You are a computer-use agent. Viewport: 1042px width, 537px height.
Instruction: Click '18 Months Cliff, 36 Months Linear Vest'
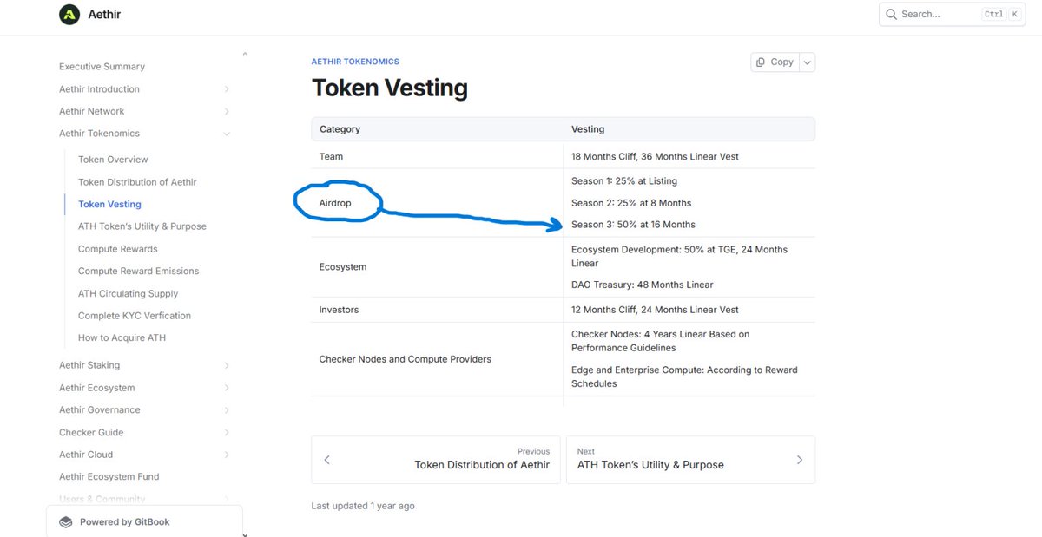pos(655,157)
